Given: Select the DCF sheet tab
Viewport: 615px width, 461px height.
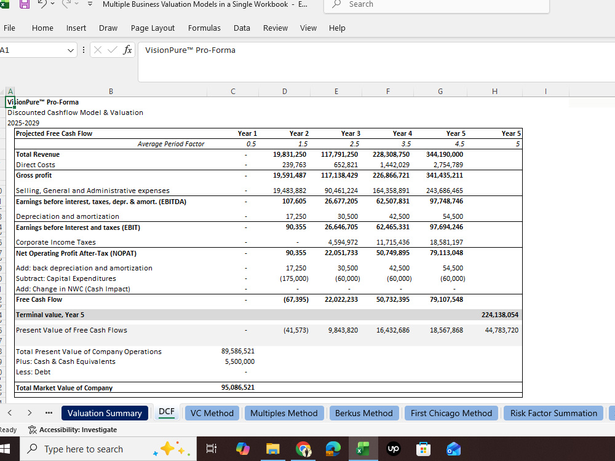Looking at the screenshot, I should tap(166, 412).
